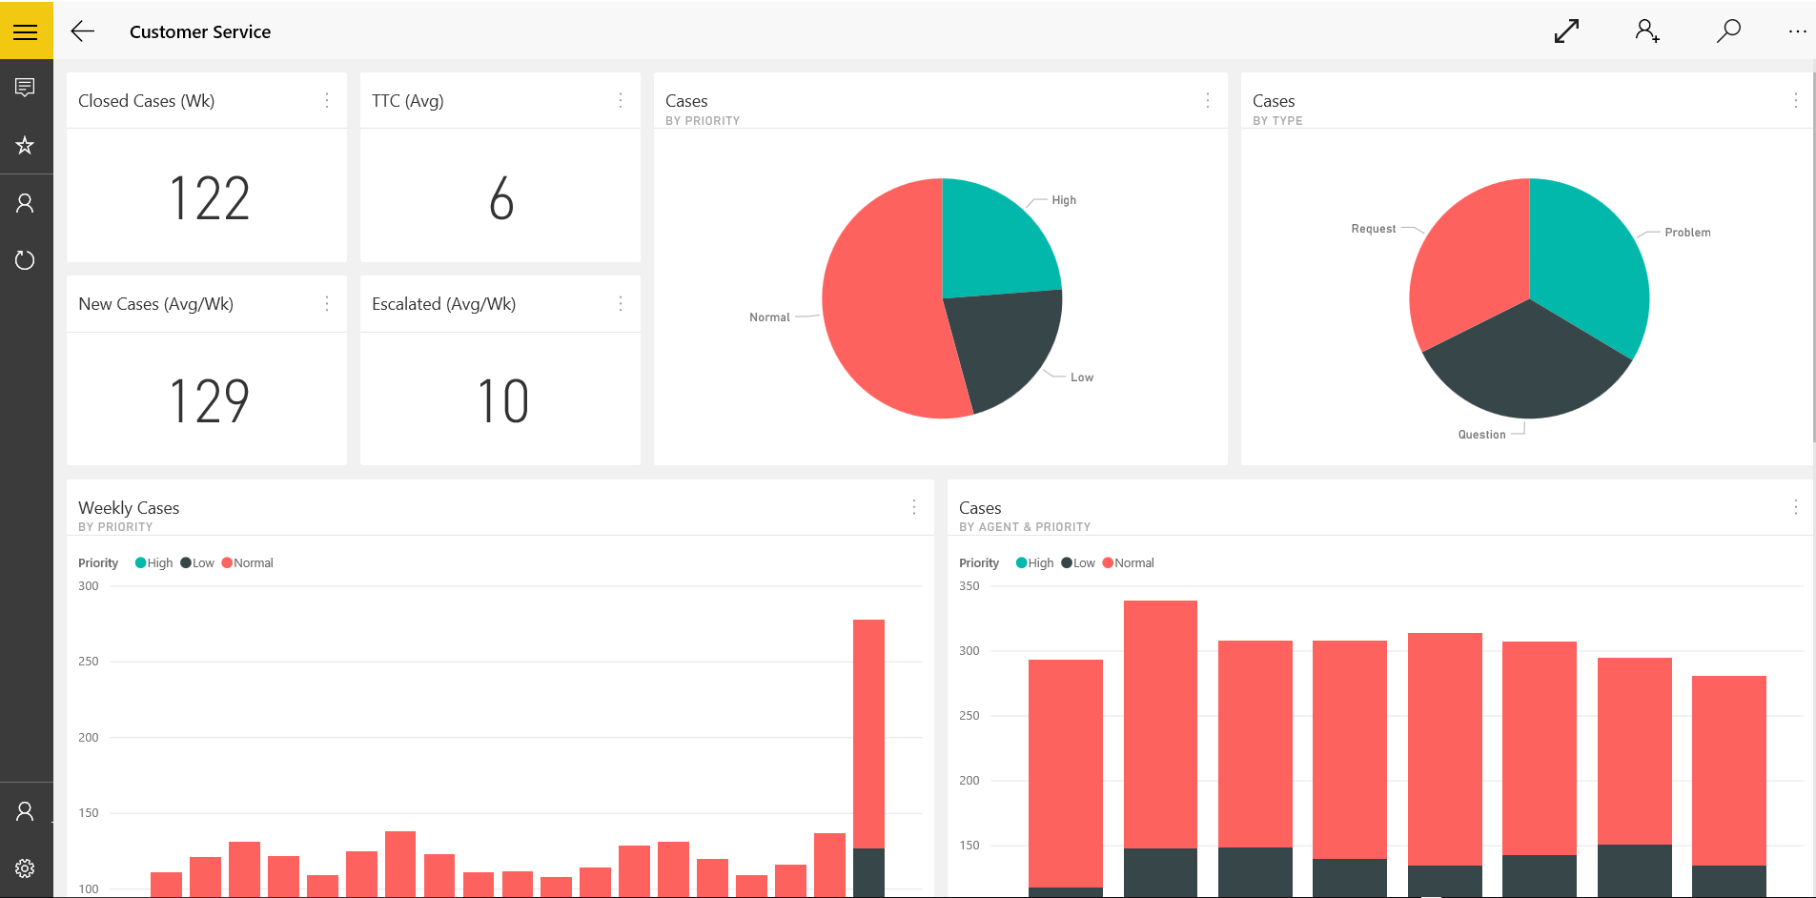Click the Closed Cases (Wk) tile title
The height and width of the screenshot is (898, 1816).
click(146, 101)
